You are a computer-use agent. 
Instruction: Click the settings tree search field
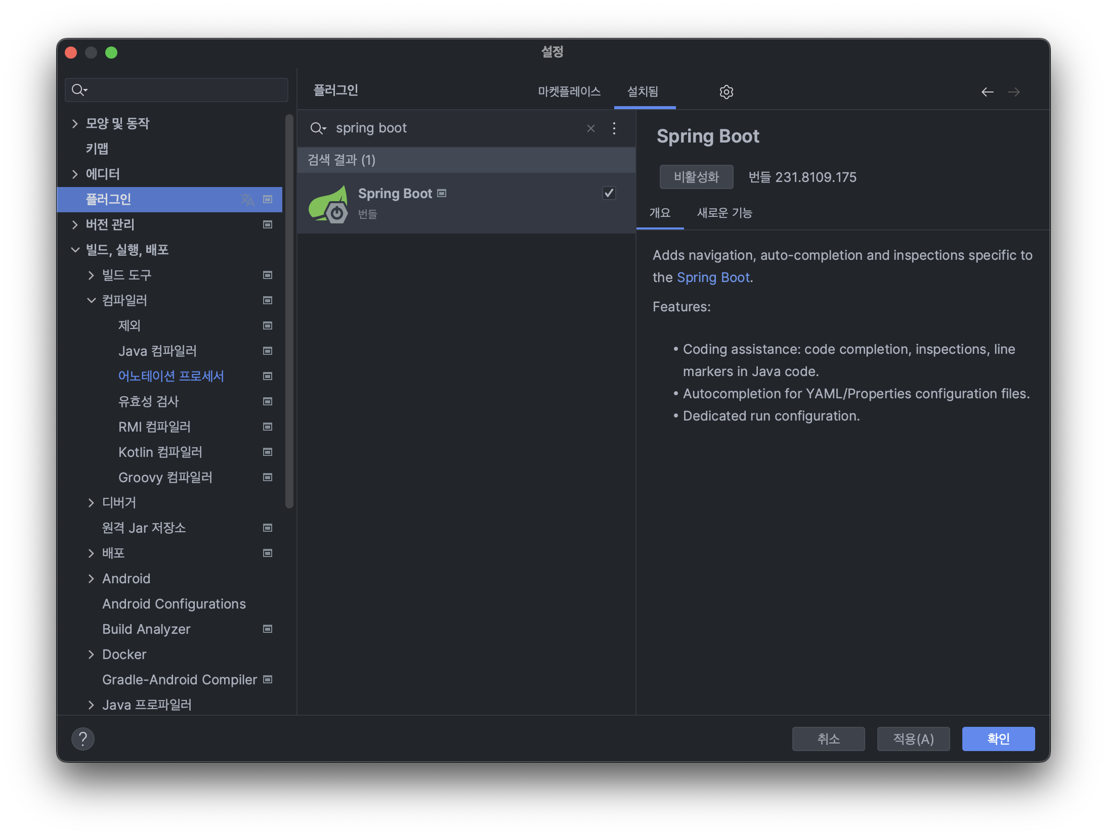[177, 90]
